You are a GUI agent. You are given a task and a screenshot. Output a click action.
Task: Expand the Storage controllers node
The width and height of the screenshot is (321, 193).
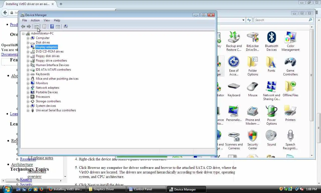point(28,101)
